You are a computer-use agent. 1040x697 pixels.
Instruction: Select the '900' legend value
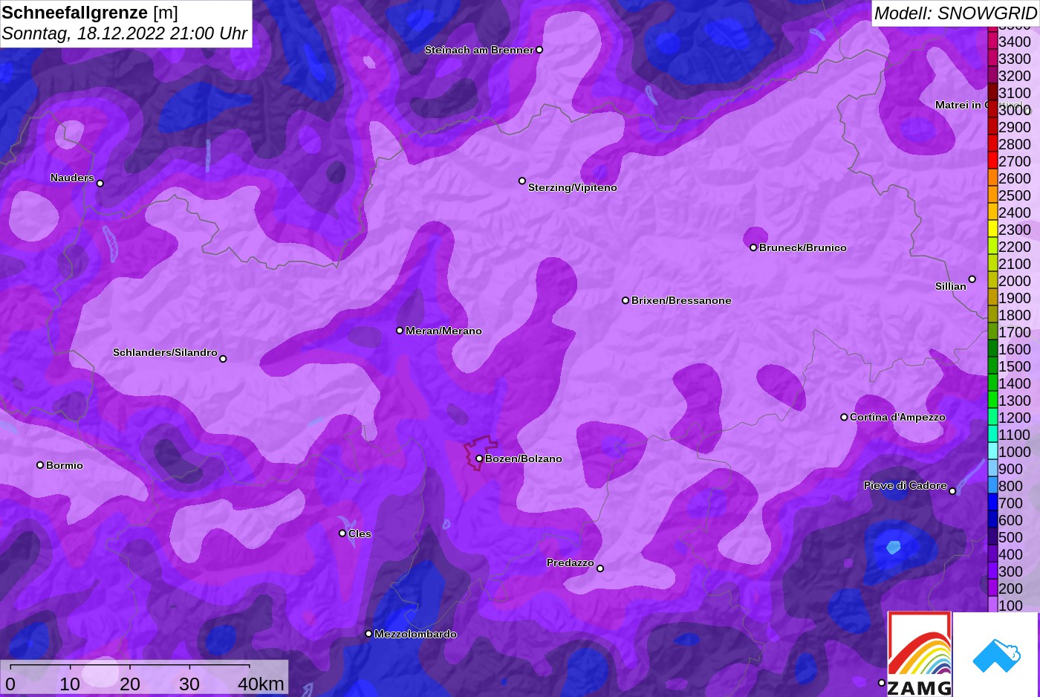[x=1011, y=469]
